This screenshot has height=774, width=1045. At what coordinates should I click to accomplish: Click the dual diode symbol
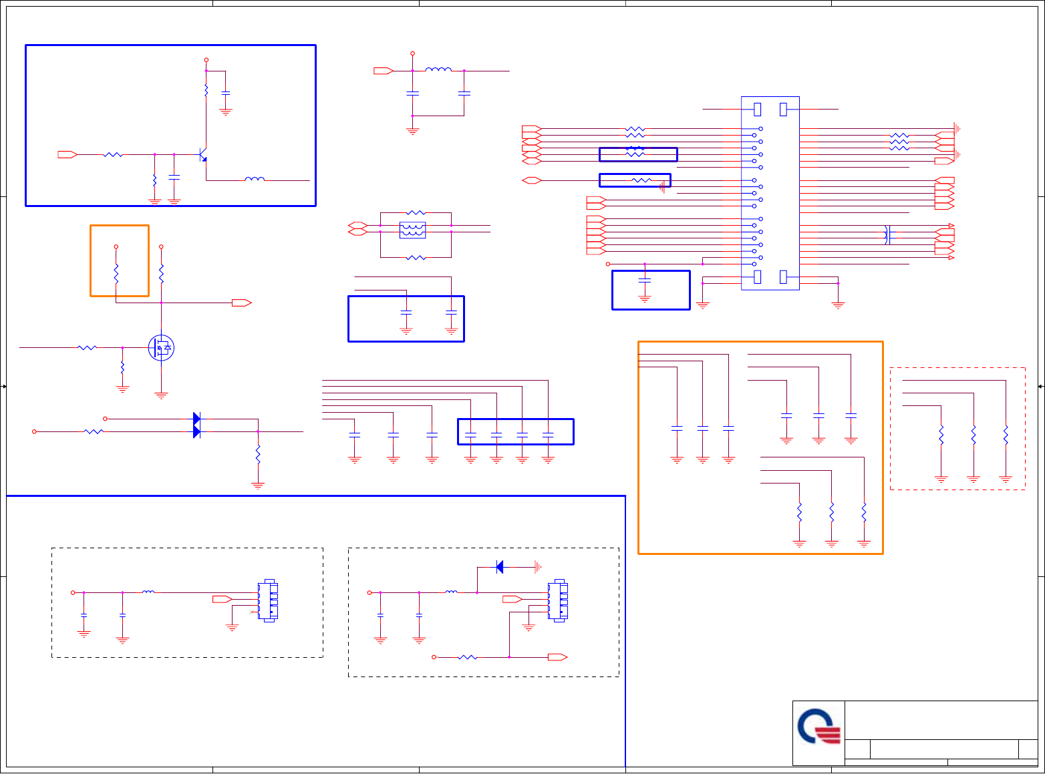[196, 425]
